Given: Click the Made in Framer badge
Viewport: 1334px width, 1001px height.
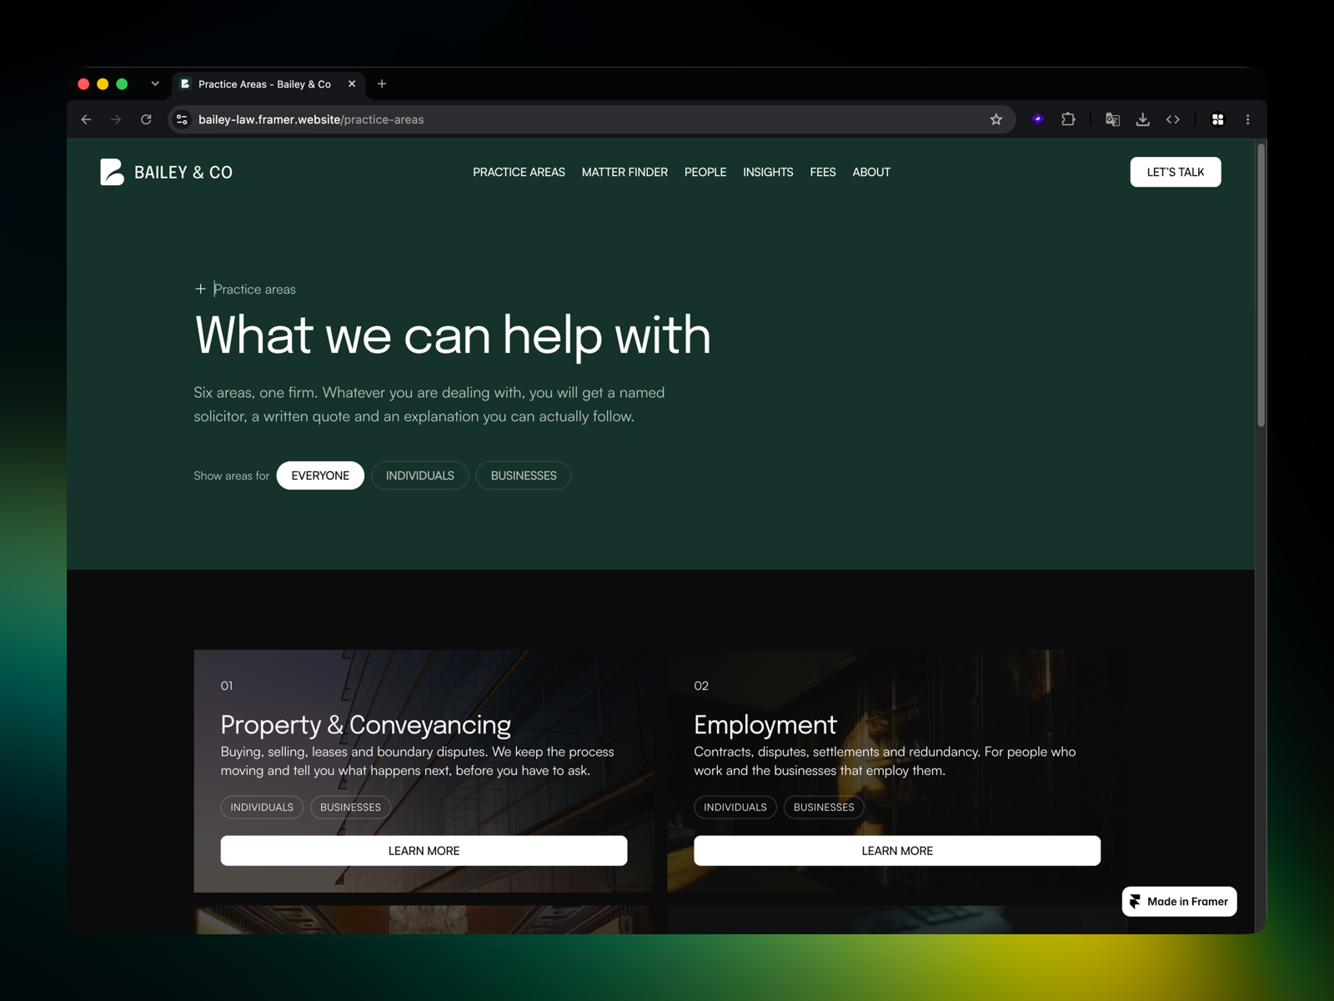Looking at the screenshot, I should coord(1179,902).
